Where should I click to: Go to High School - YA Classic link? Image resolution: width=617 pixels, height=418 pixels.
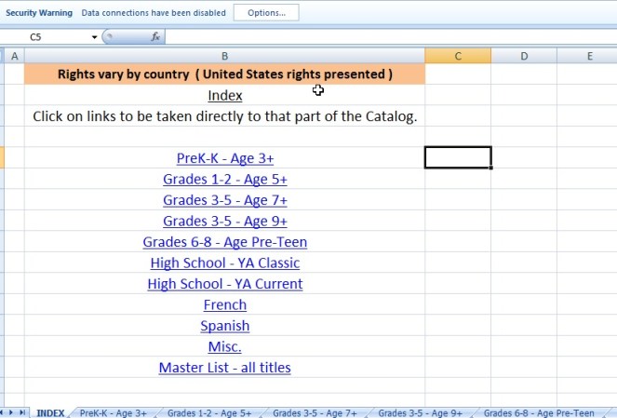click(225, 263)
